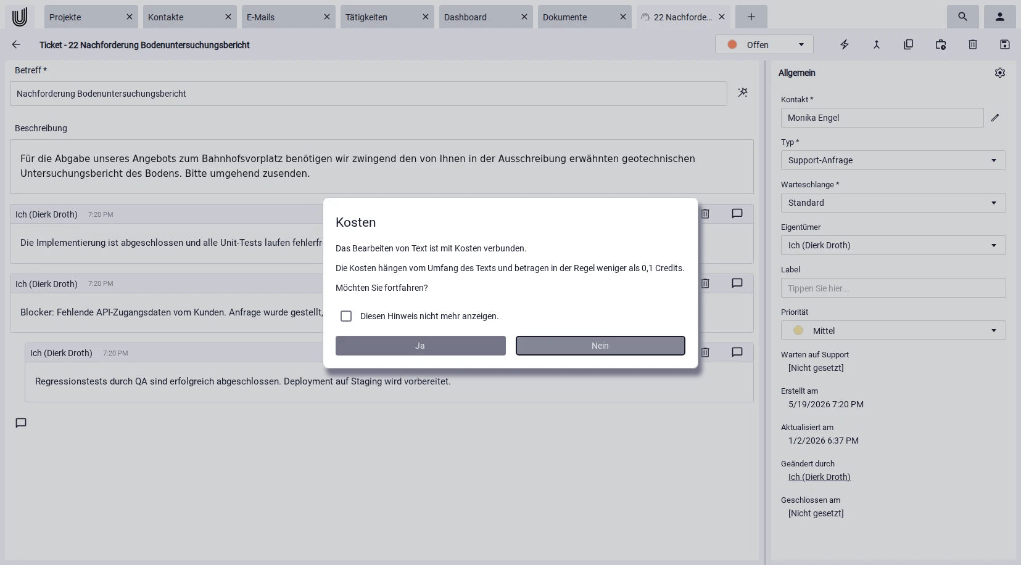Open the Typ Support-Anfrage dropdown
Image resolution: width=1021 pixels, height=565 pixels.
(x=893, y=160)
